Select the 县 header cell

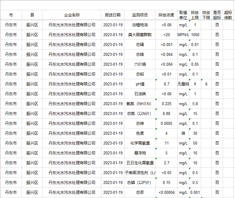(32, 15)
